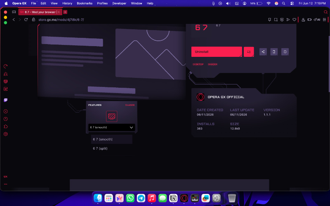The width and height of the screenshot is (330, 206).
Task: Open the Apple menu
Action: tap(6, 3)
